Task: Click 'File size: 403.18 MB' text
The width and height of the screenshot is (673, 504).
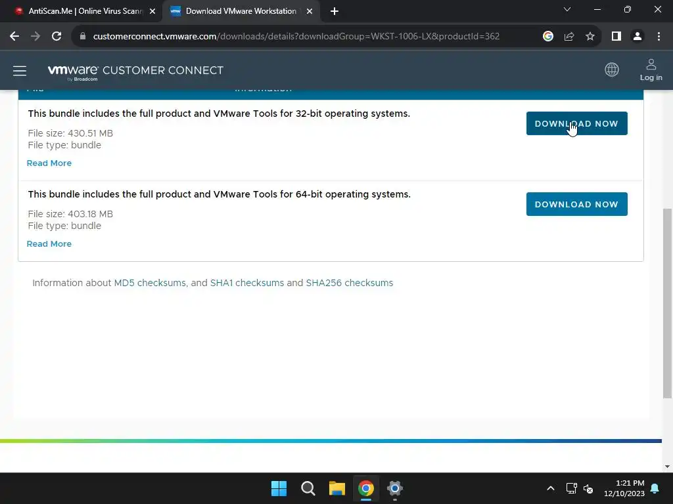Action: coord(70,214)
